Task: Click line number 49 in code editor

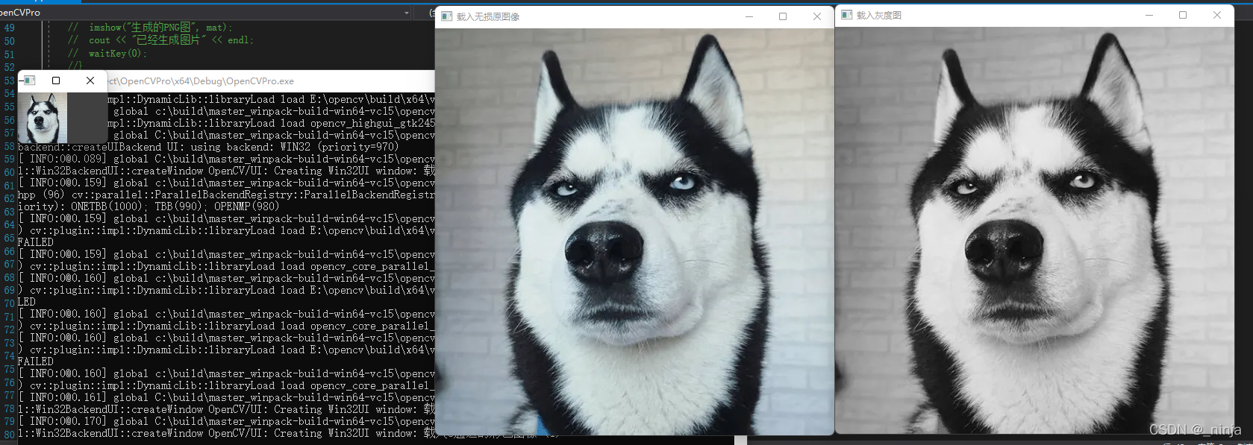Action: coord(9,28)
